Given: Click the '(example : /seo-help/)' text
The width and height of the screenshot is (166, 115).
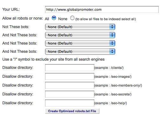Looking at the screenshot, I should pyautogui.click(x=110, y=103).
